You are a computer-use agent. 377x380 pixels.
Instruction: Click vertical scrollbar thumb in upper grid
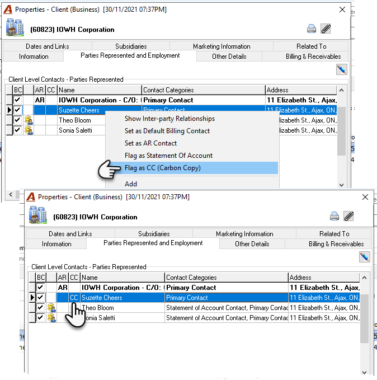[341, 131]
